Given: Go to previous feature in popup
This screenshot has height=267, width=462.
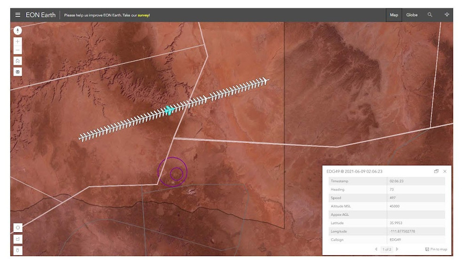Looking at the screenshot, I should (376, 249).
